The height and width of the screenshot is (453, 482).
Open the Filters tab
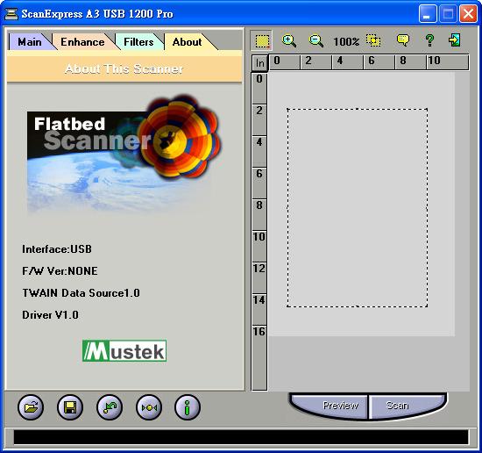click(138, 42)
